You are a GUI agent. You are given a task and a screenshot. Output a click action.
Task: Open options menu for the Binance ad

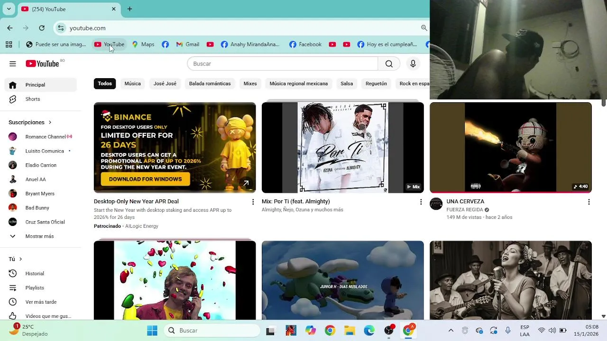(253, 202)
